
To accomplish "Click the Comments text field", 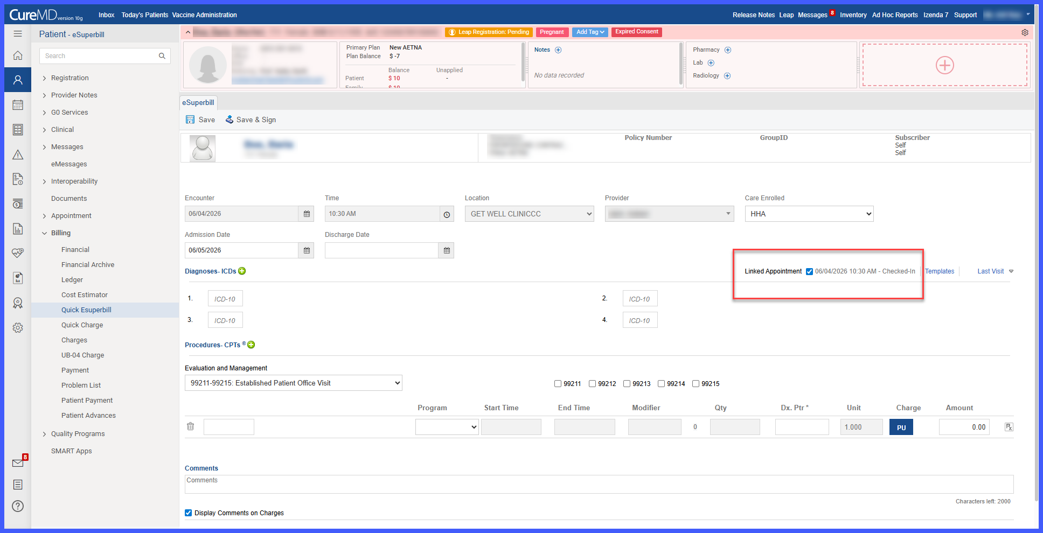I will click(599, 484).
